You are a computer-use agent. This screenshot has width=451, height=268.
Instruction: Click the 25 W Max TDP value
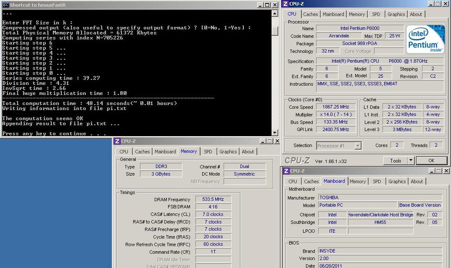(395, 36)
